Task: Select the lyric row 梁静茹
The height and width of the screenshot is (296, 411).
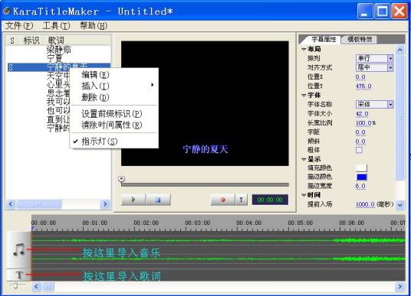Action: 59,50
